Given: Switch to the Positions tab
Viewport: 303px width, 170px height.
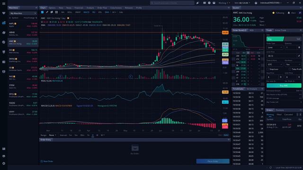Looking at the screenshot, I should [x=280, y=110].
